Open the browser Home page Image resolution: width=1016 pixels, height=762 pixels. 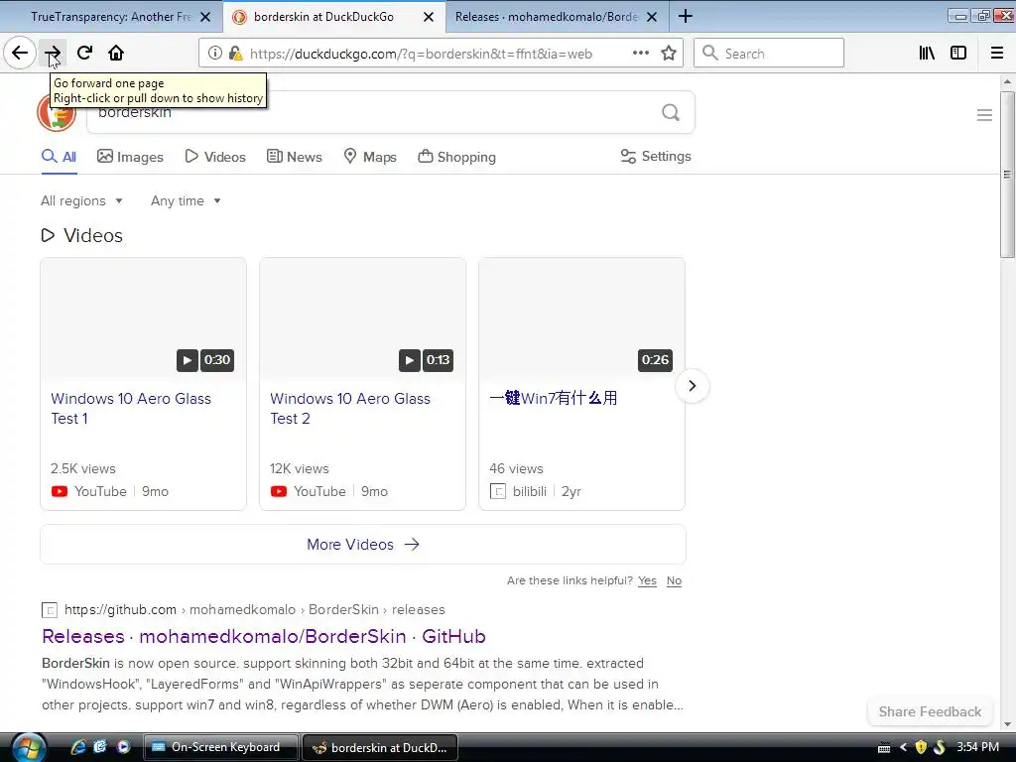click(x=116, y=54)
